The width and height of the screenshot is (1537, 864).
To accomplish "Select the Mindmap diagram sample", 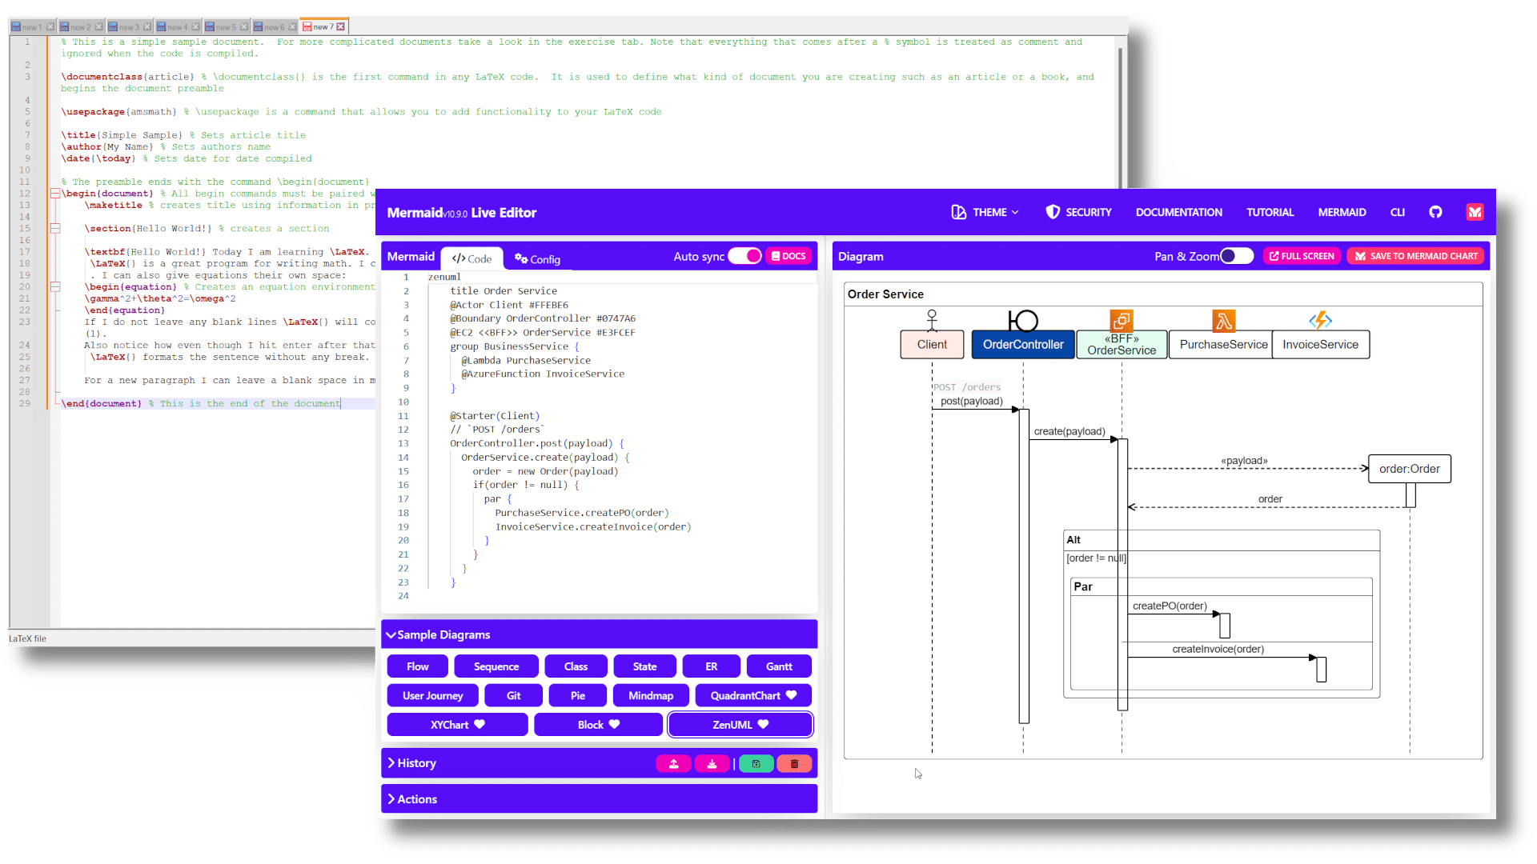I will pos(650,695).
